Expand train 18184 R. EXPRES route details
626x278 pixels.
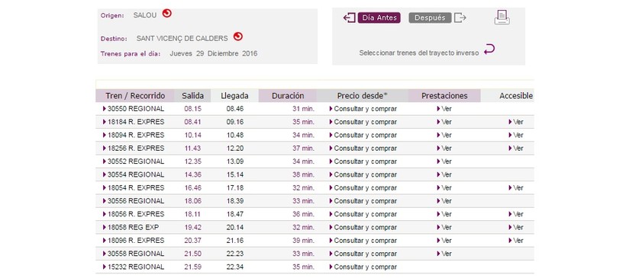click(x=134, y=122)
